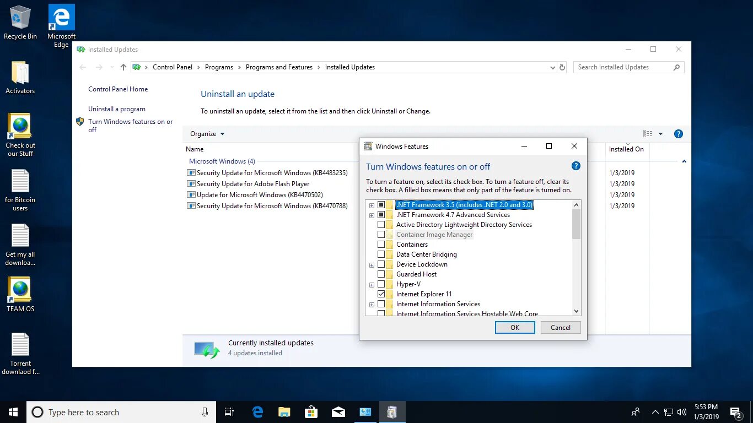Image resolution: width=753 pixels, height=423 pixels.
Task: Toggle .NET Framework 4.7 Advanced Services checkbox
Action: pyautogui.click(x=381, y=215)
